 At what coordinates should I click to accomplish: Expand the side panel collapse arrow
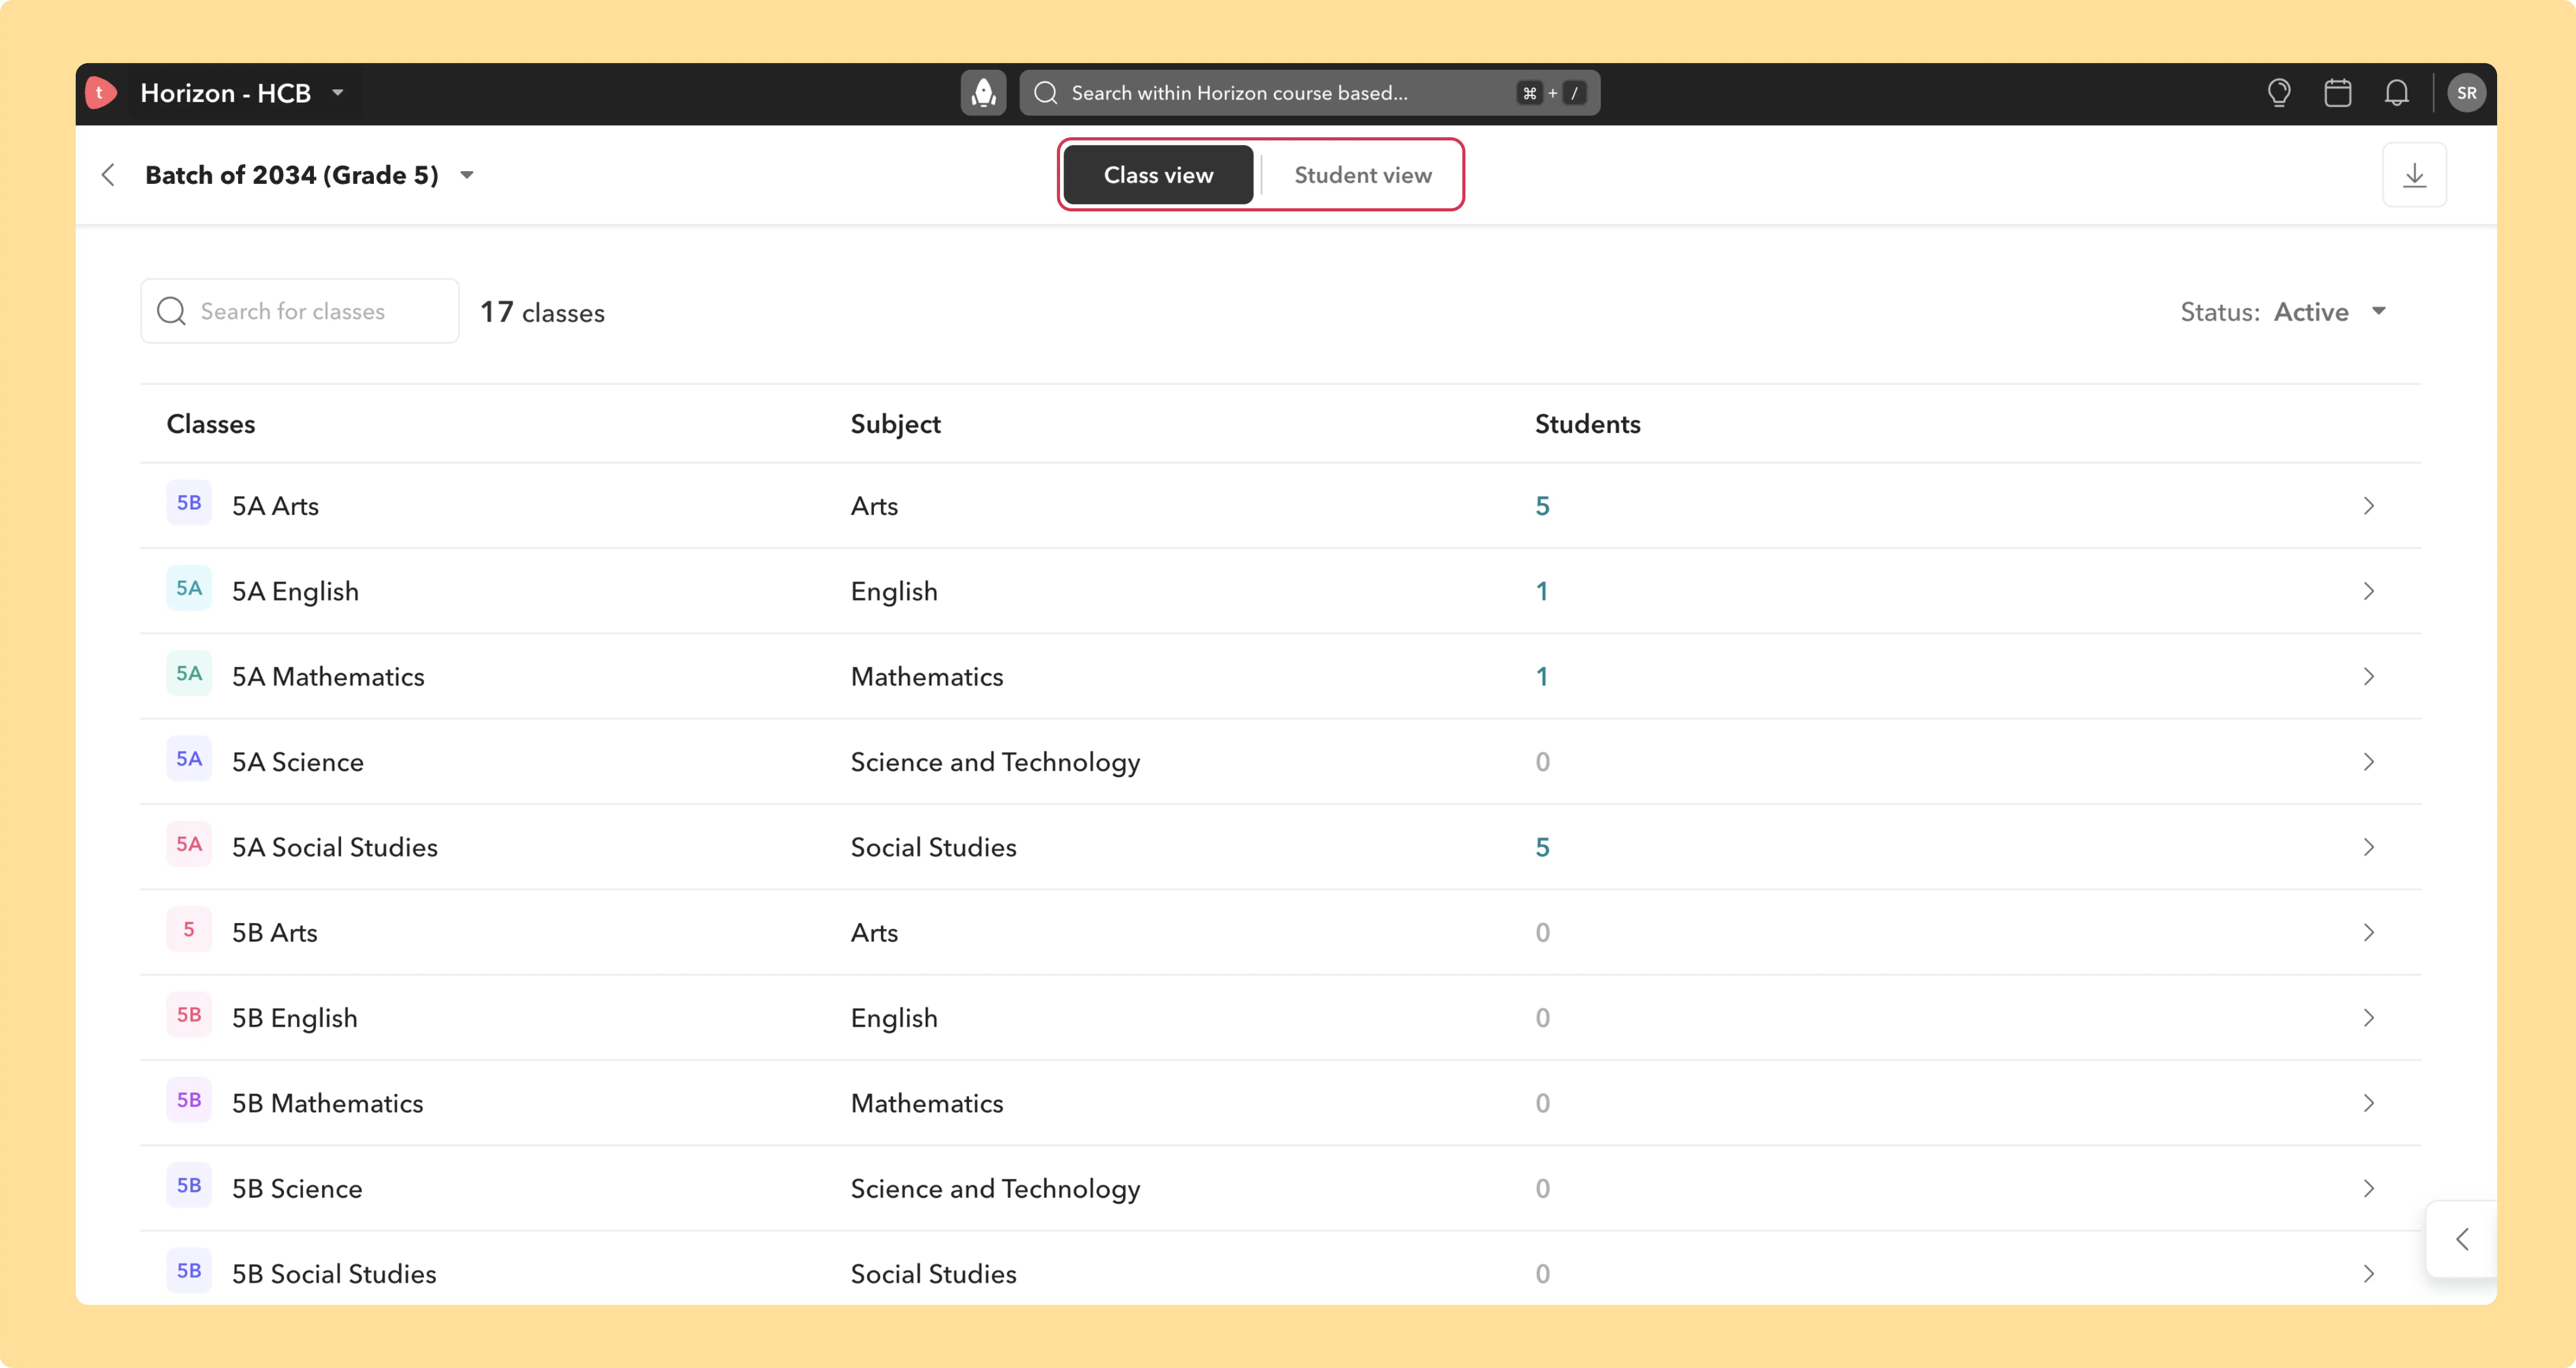click(2462, 1240)
